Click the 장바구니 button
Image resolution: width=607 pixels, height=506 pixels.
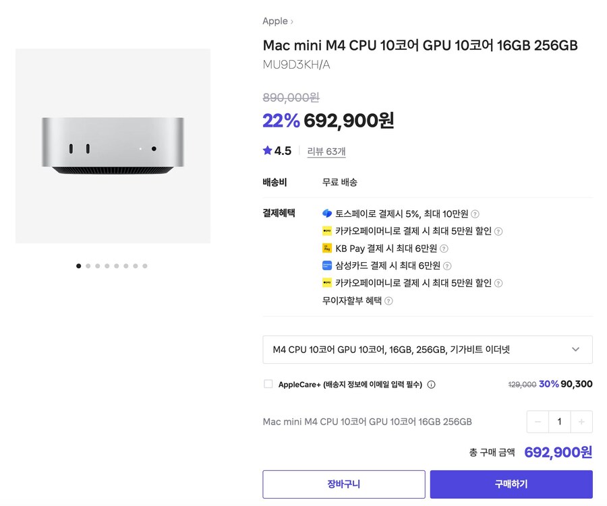click(343, 484)
